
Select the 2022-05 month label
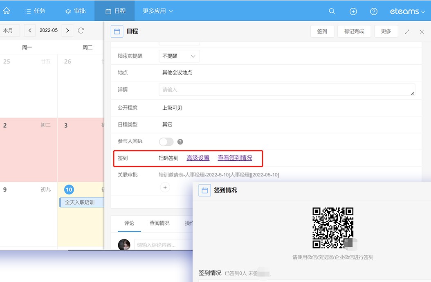click(x=49, y=30)
